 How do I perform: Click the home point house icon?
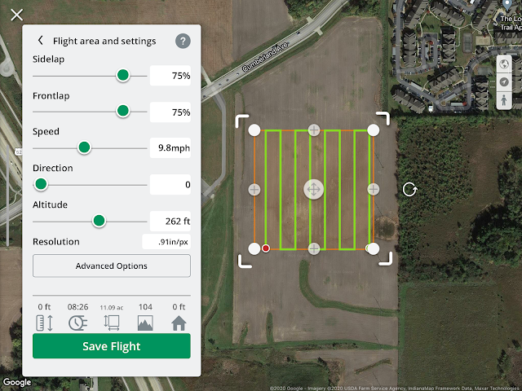click(x=179, y=323)
